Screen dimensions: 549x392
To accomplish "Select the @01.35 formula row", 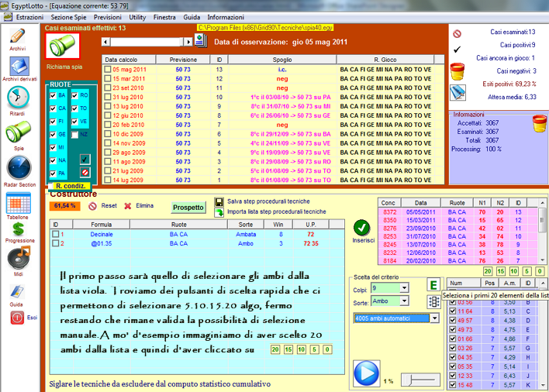I will [197, 243].
